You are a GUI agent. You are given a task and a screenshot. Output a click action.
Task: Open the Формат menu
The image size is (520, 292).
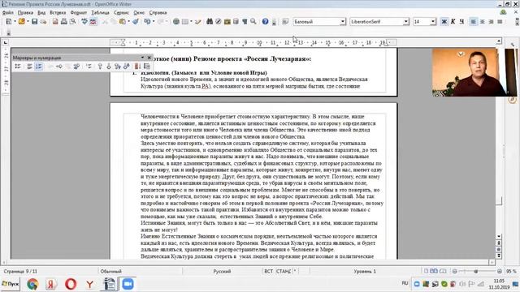(79, 13)
